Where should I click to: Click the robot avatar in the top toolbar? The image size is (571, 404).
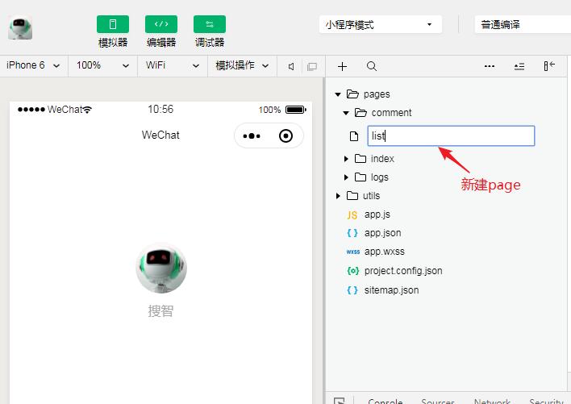tap(20, 27)
